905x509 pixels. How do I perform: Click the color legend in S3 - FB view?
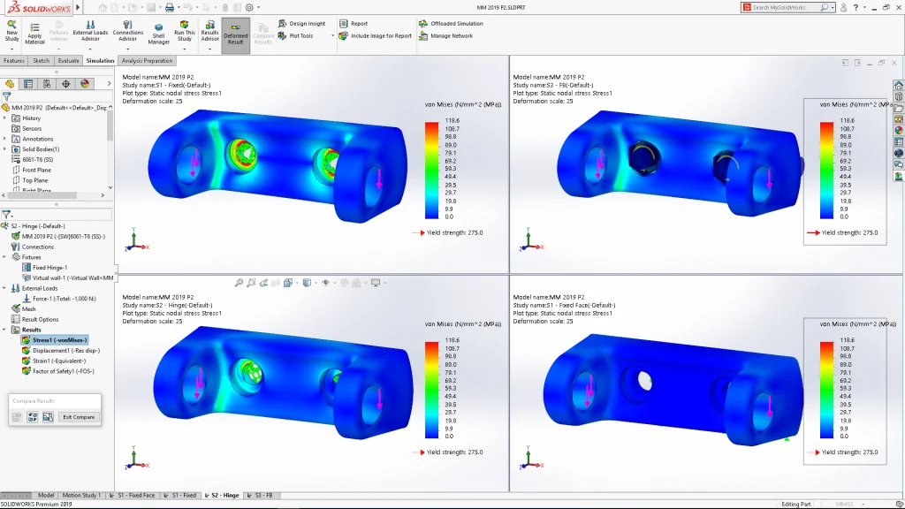pos(826,171)
